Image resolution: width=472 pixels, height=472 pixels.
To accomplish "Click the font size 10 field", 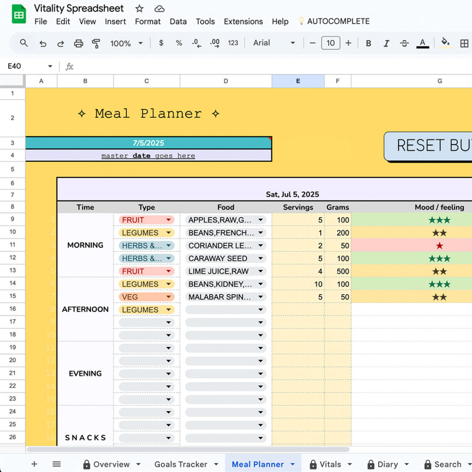I will 330,43.
